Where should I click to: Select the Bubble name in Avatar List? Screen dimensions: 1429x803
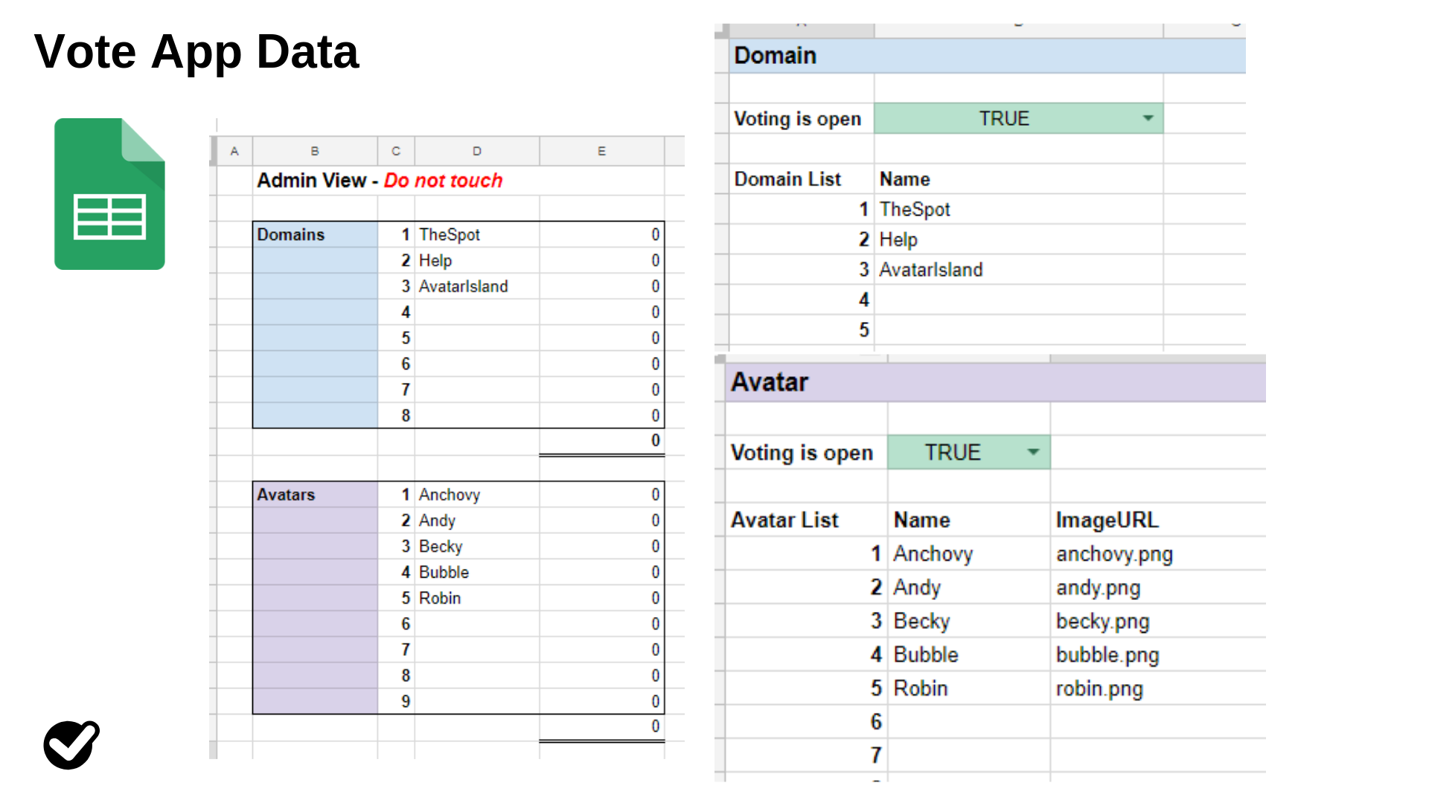(926, 655)
